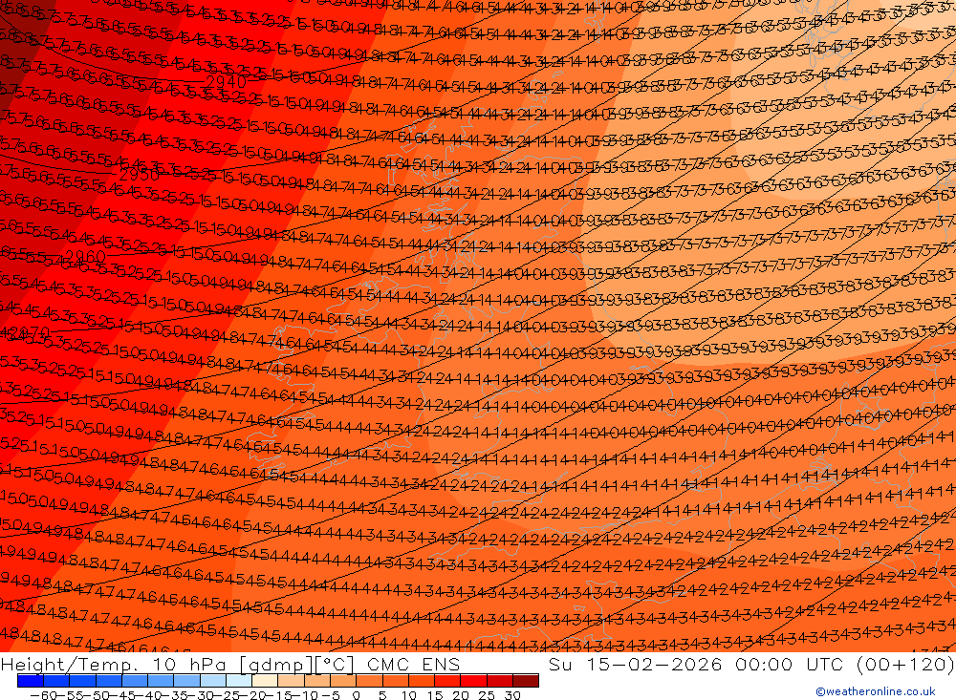Click the '2960' contour label

[85, 257]
